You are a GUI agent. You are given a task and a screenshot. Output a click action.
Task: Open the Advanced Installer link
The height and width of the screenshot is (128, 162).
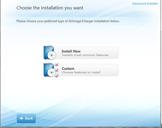pyautogui.click(x=145, y=4)
